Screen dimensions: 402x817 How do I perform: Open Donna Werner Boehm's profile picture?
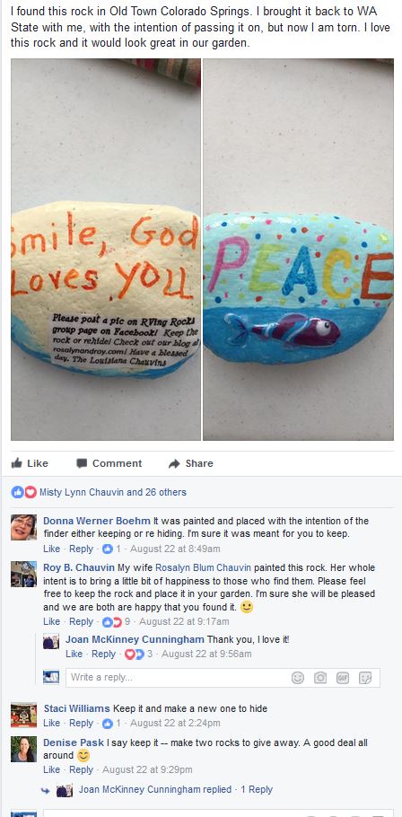click(x=24, y=527)
